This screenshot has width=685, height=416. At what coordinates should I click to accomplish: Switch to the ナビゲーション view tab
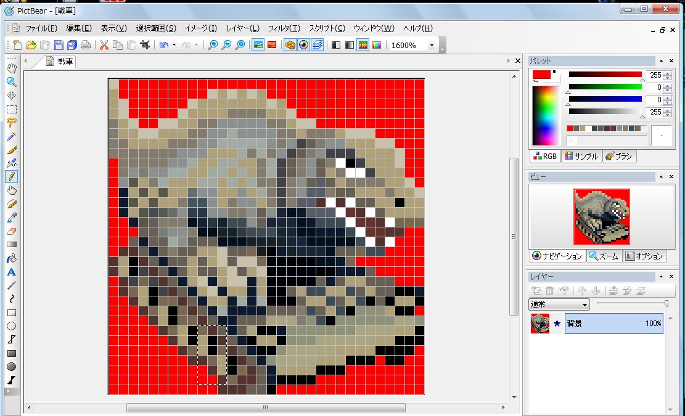557,256
